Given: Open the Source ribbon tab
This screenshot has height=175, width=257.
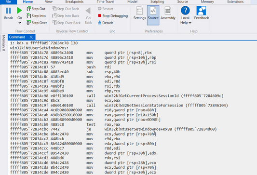Looking at the screenshot, I should coord(182,2).
